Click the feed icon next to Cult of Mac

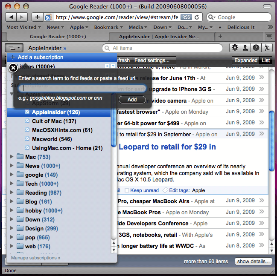coord(27,121)
